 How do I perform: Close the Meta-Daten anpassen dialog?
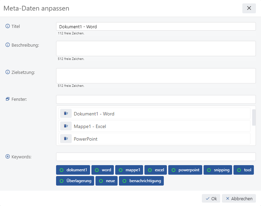pyautogui.click(x=249, y=8)
